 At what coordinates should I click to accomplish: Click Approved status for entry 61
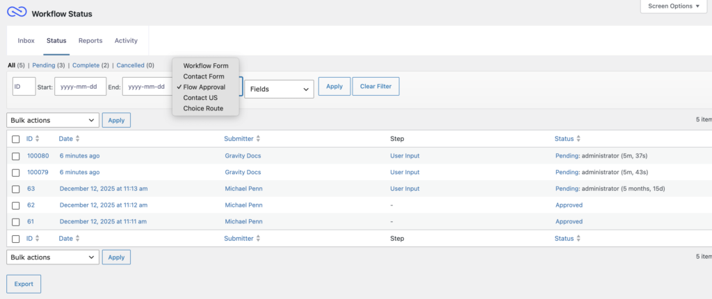pyautogui.click(x=569, y=222)
